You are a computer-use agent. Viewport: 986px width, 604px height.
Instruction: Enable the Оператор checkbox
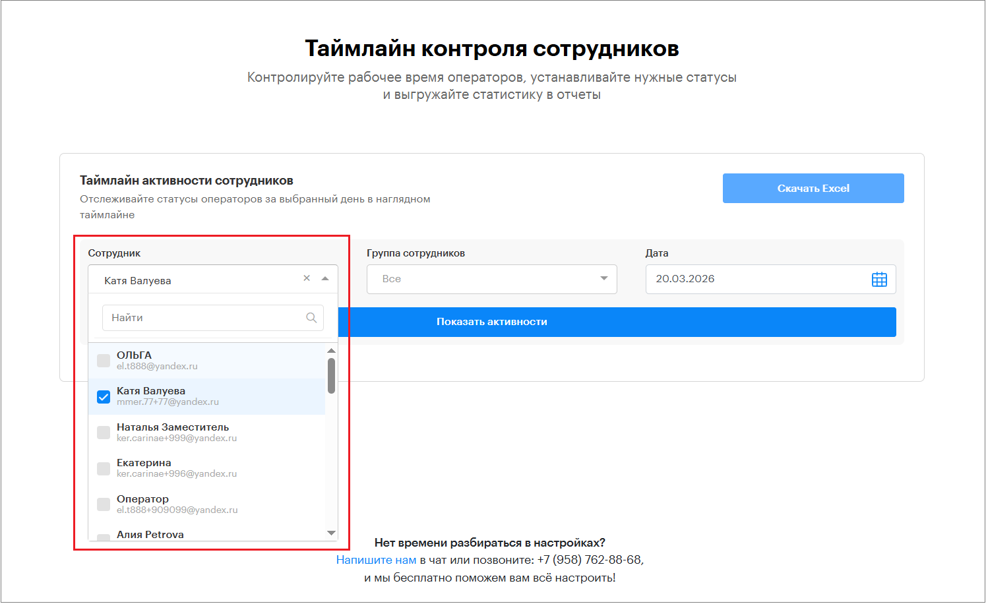click(x=104, y=504)
